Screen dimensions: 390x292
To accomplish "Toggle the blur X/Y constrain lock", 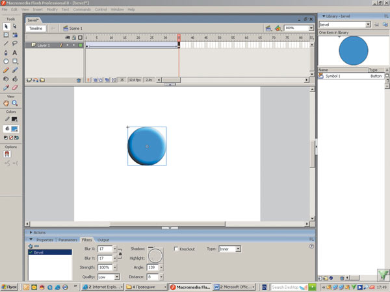I will coord(120,253).
